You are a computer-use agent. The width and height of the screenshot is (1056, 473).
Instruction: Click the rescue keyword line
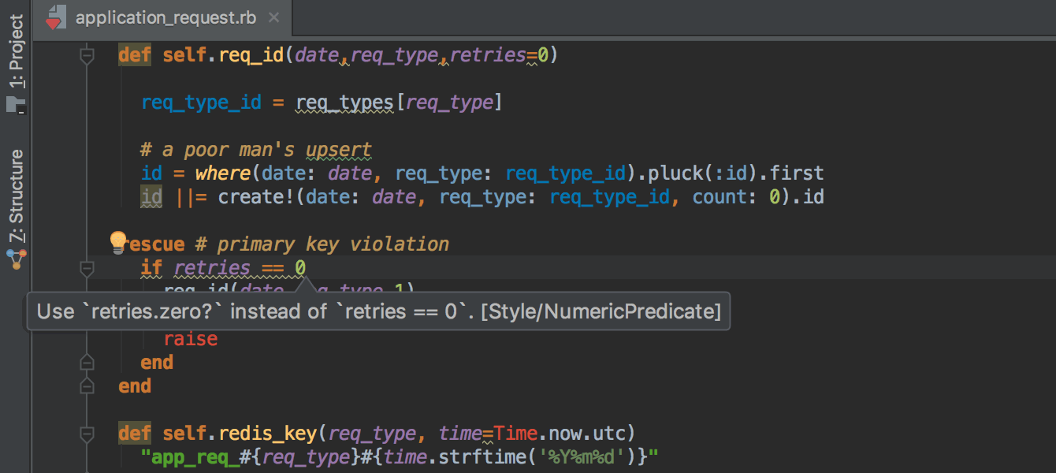click(156, 244)
